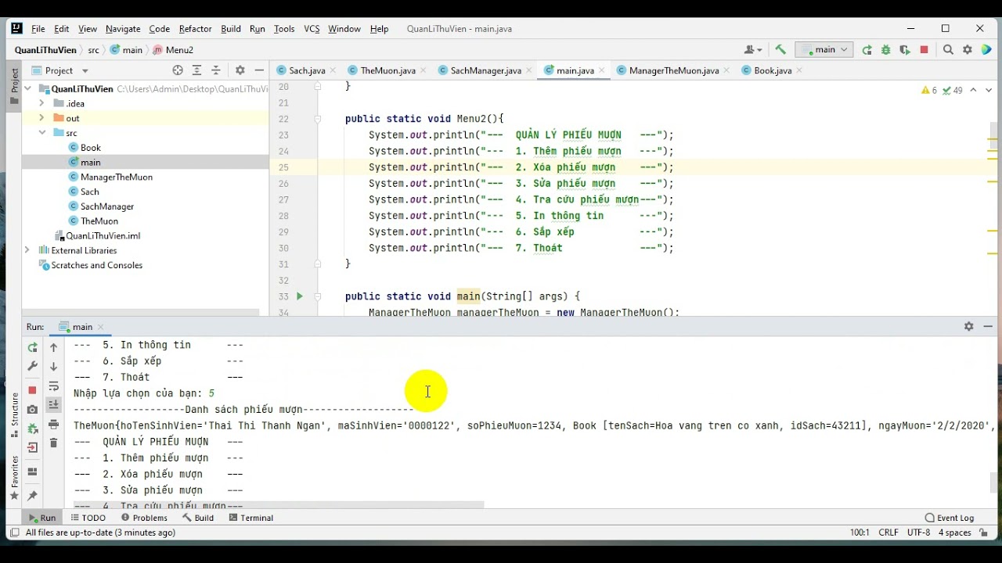
Task: Open the Terminal tool window
Action: point(250,518)
